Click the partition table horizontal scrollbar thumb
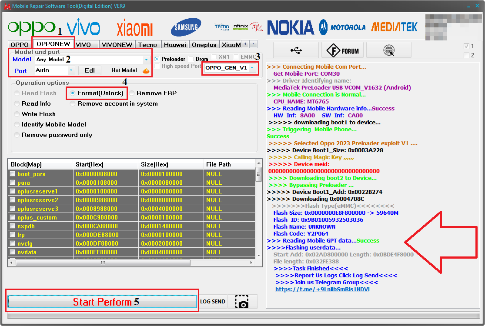The image size is (485, 326). pos(103,263)
